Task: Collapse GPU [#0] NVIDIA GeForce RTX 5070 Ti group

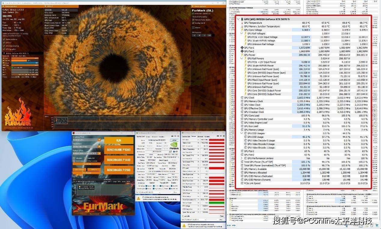Action: [238, 19]
